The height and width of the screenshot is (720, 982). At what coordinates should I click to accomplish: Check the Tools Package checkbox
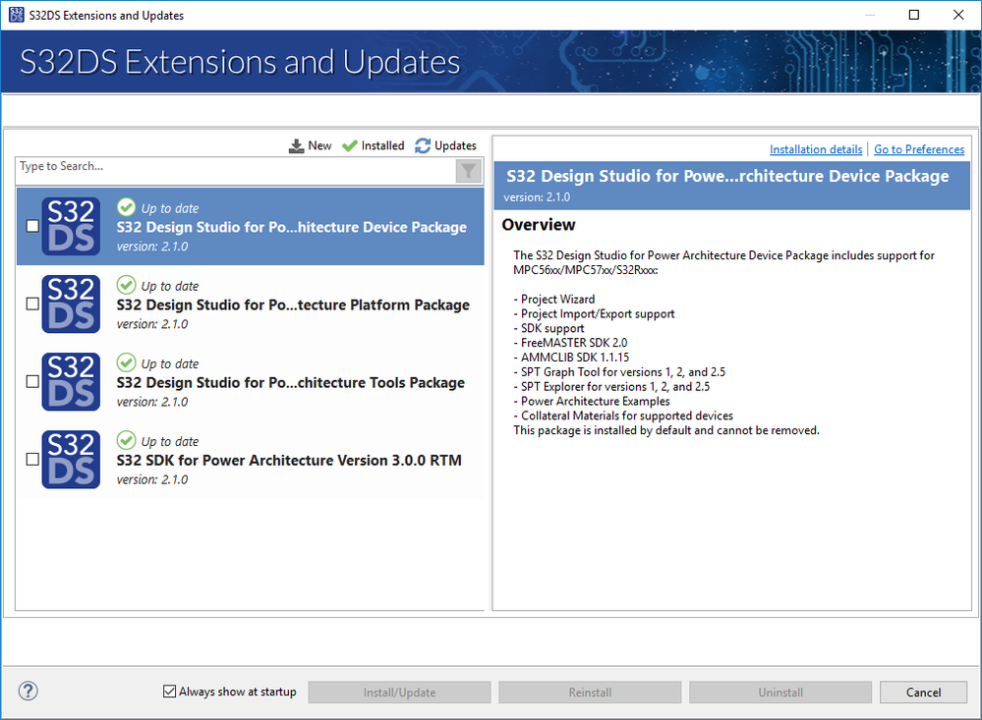click(32, 381)
